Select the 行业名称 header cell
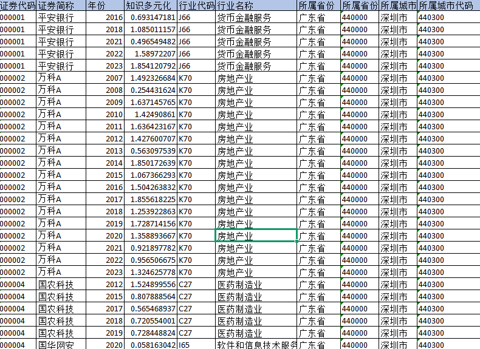This screenshot has height=349, width=480. [256, 5]
